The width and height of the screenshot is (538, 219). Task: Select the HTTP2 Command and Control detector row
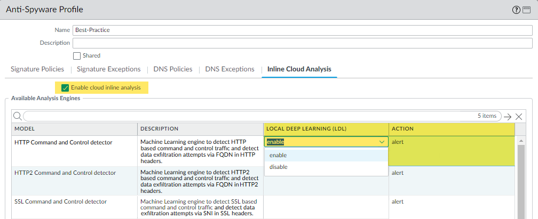click(65, 173)
